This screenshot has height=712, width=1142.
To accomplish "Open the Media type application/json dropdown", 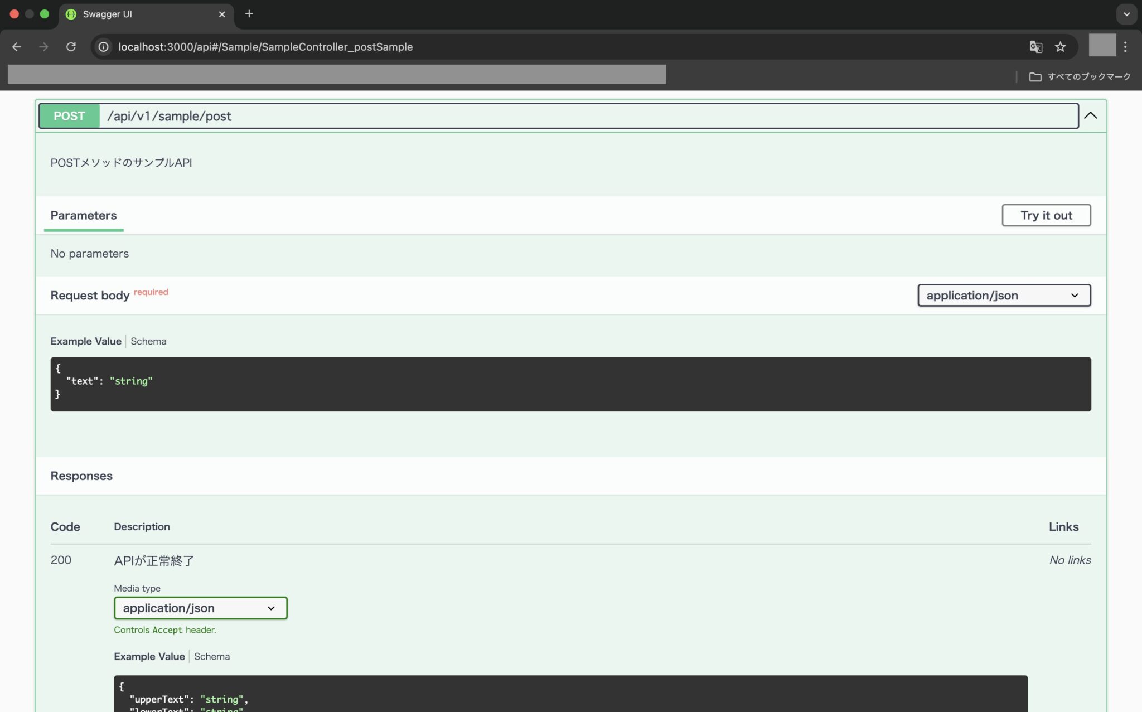I will (x=200, y=608).
